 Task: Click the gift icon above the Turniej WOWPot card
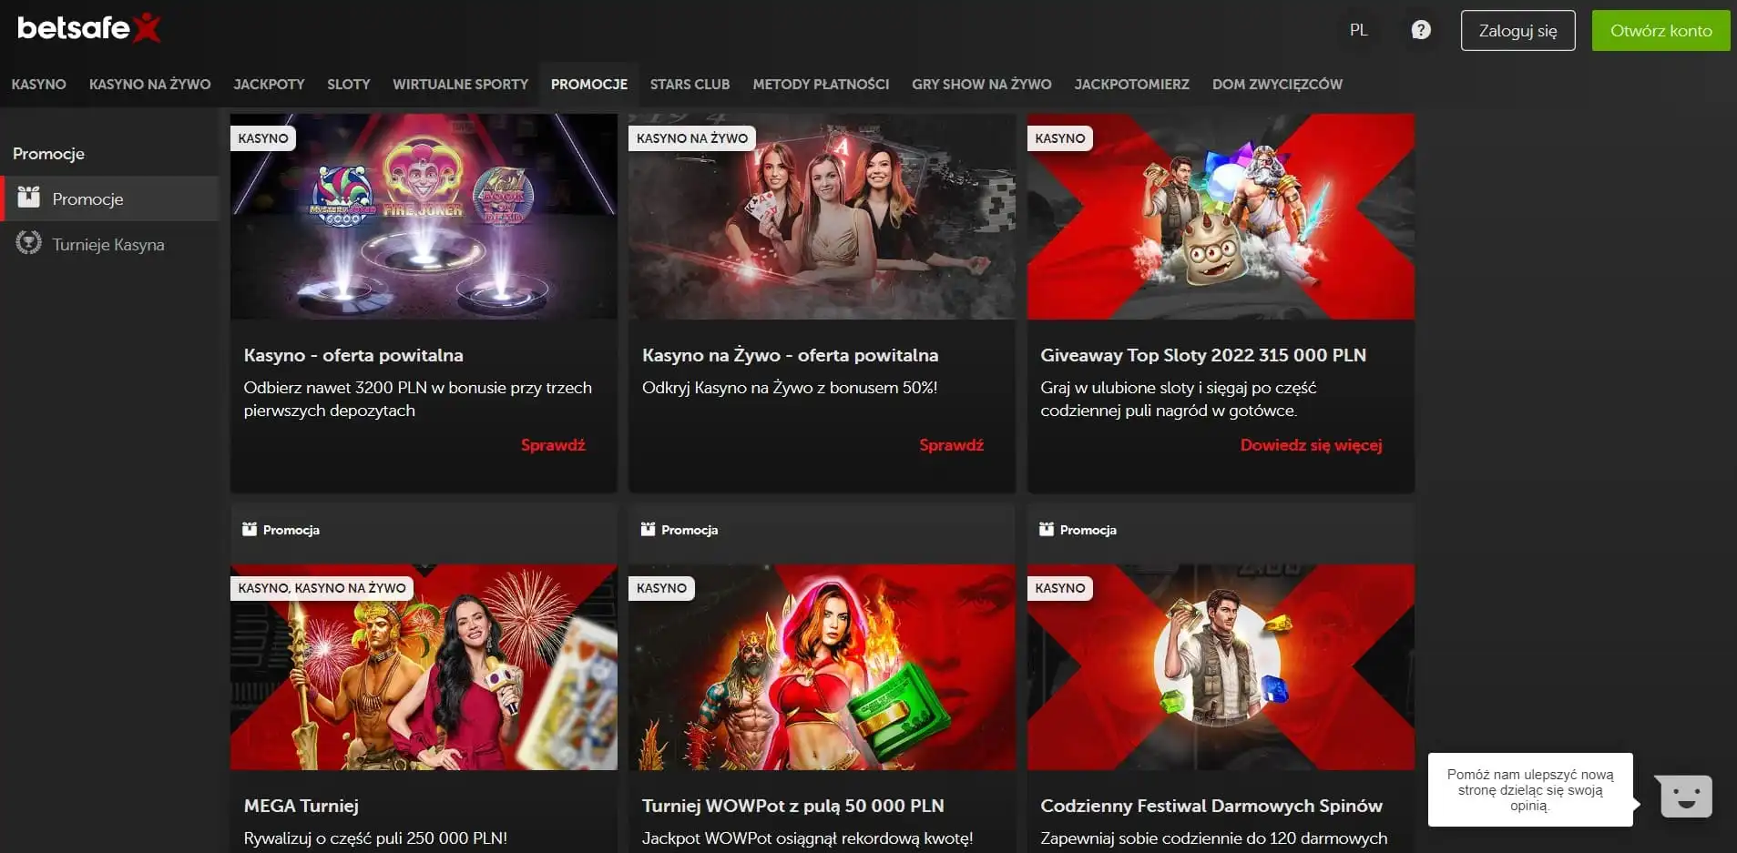(x=648, y=529)
